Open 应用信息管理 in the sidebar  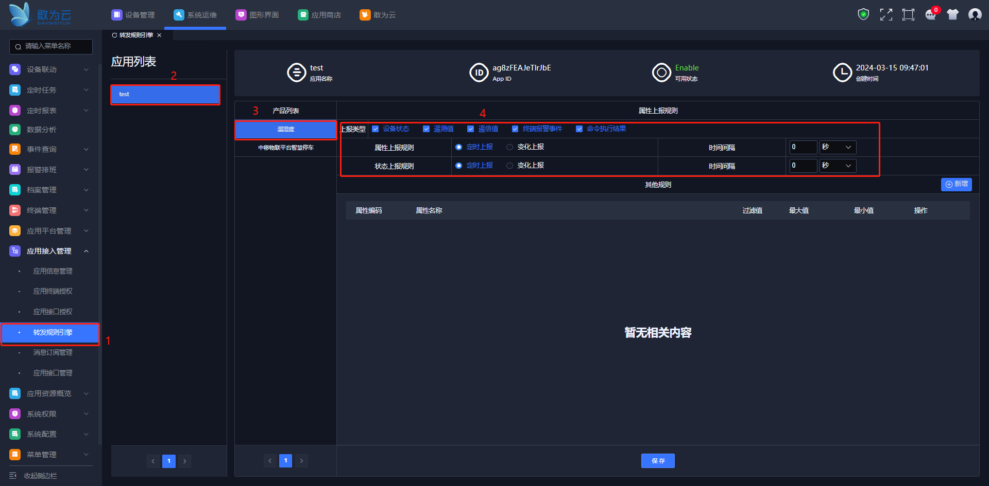pyautogui.click(x=53, y=271)
